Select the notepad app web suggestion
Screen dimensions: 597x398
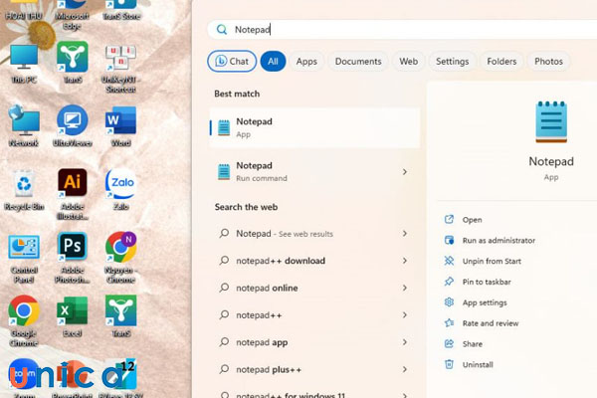coord(314,342)
